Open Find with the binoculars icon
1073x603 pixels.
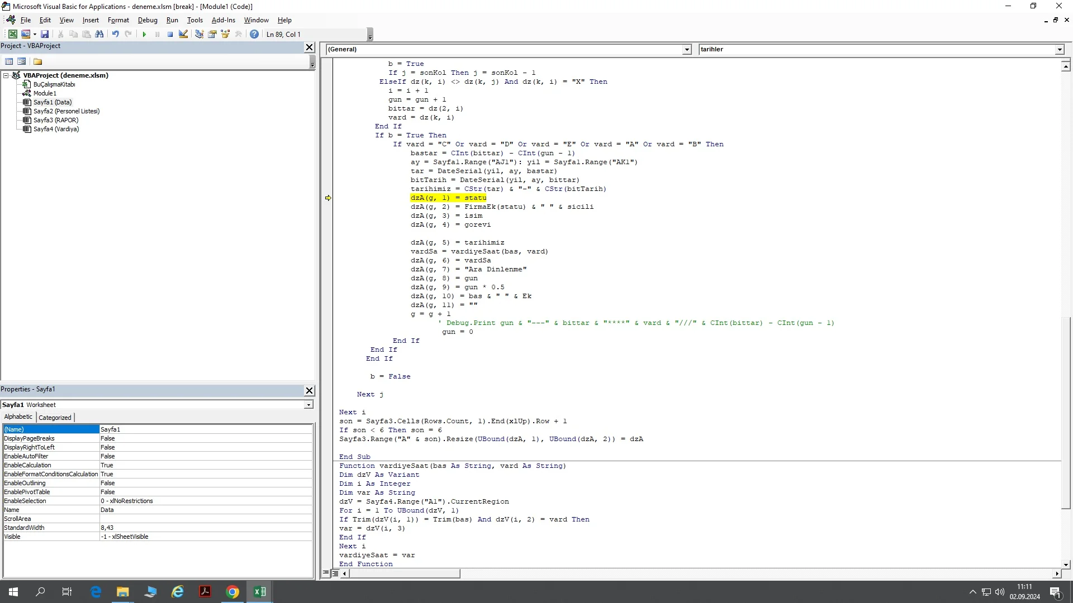point(99,34)
